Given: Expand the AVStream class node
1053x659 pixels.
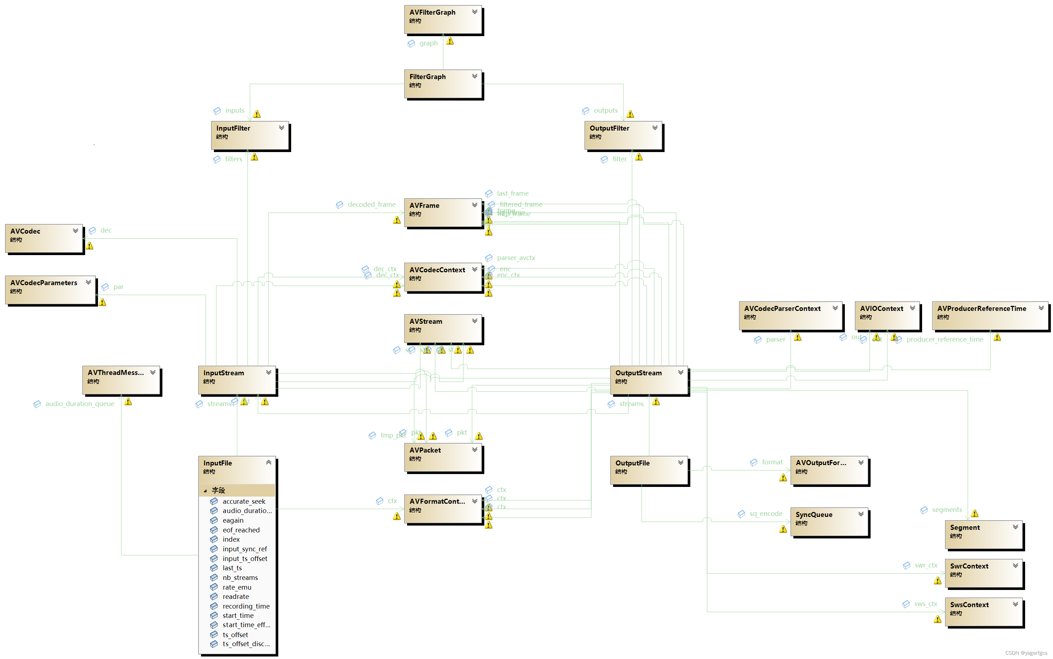Looking at the screenshot, I should (474, 321).
